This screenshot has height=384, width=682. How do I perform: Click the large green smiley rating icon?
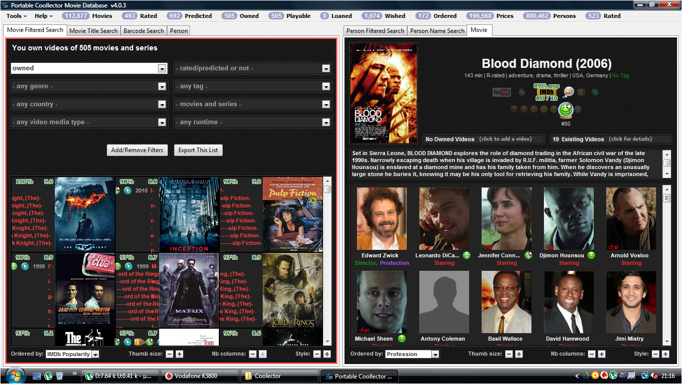[x=565, y=109]
